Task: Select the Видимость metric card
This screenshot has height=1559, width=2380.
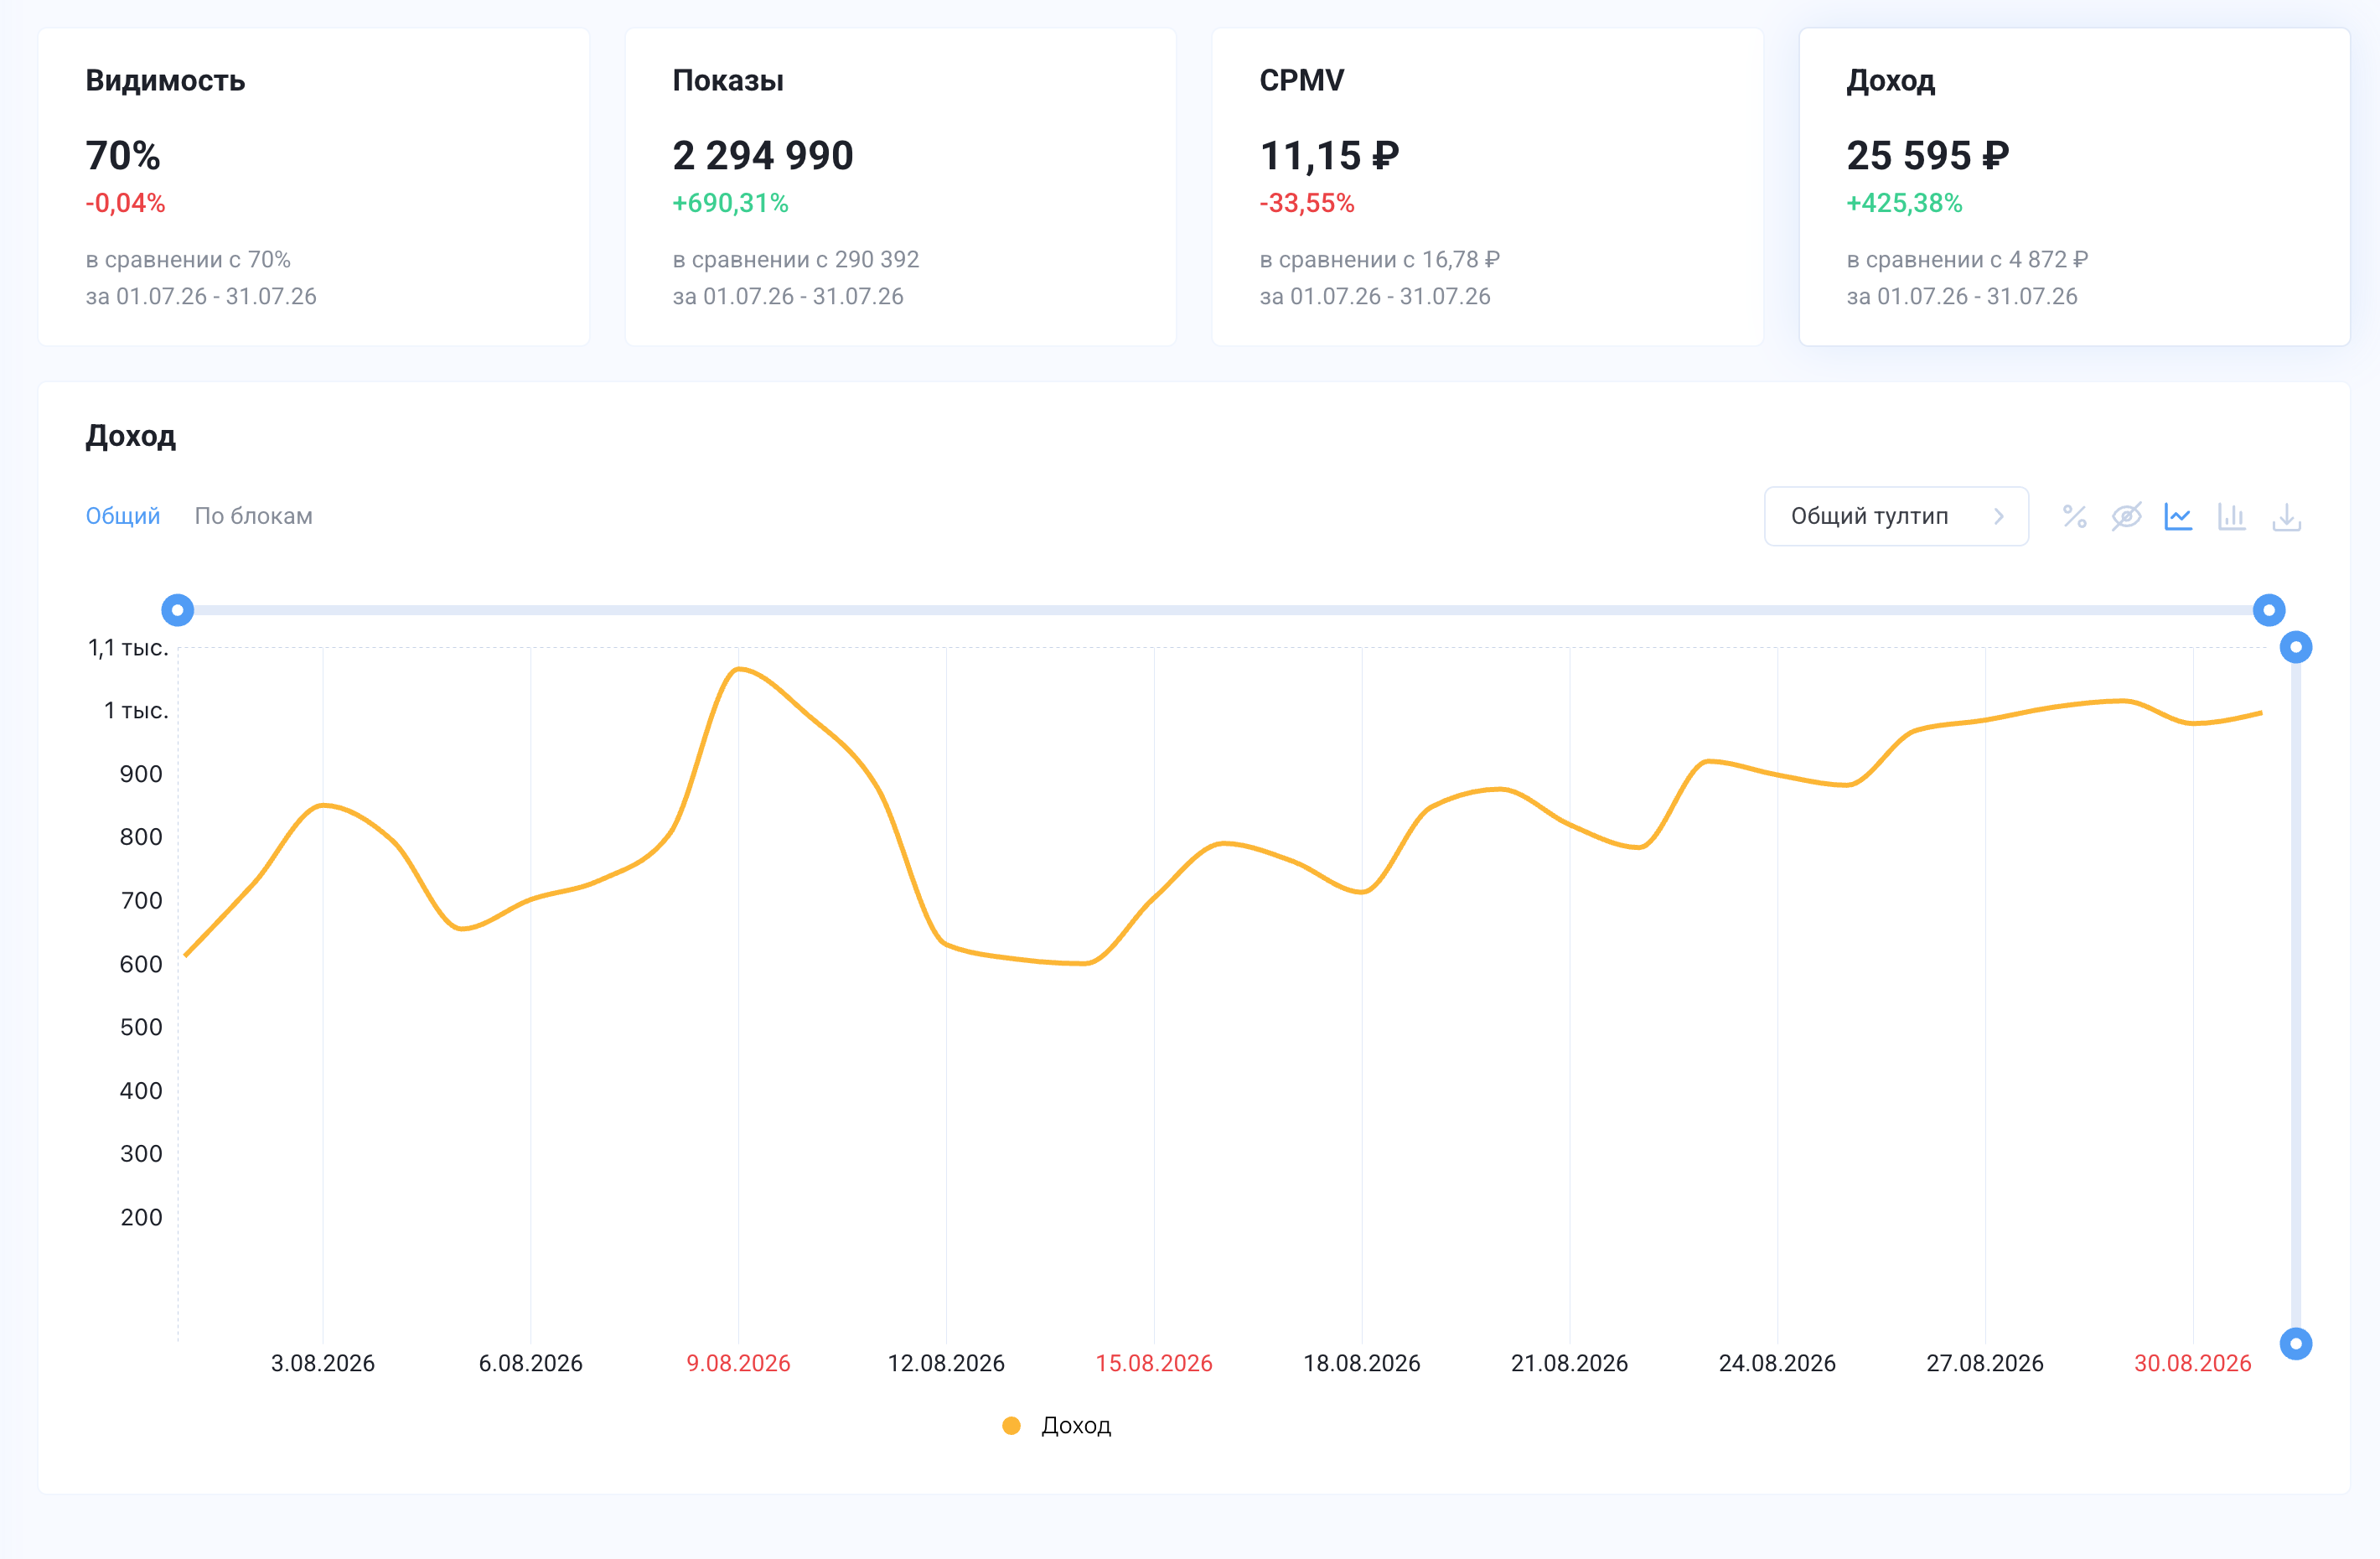Action: coord(314,187)
